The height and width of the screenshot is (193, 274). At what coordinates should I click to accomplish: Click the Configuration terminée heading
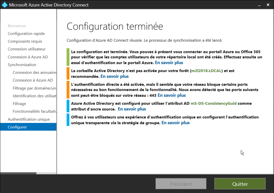[115, 26]
